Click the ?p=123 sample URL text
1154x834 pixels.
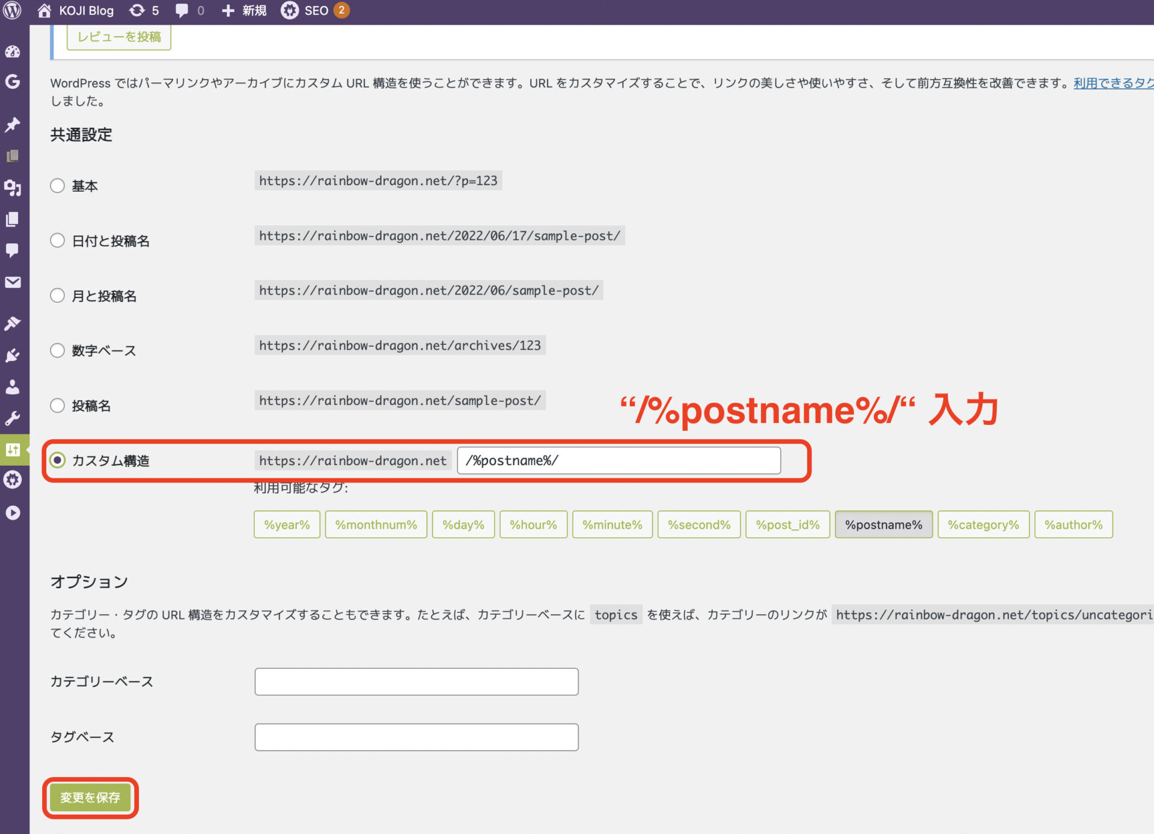pyautogui.click(x=378, y=181)
